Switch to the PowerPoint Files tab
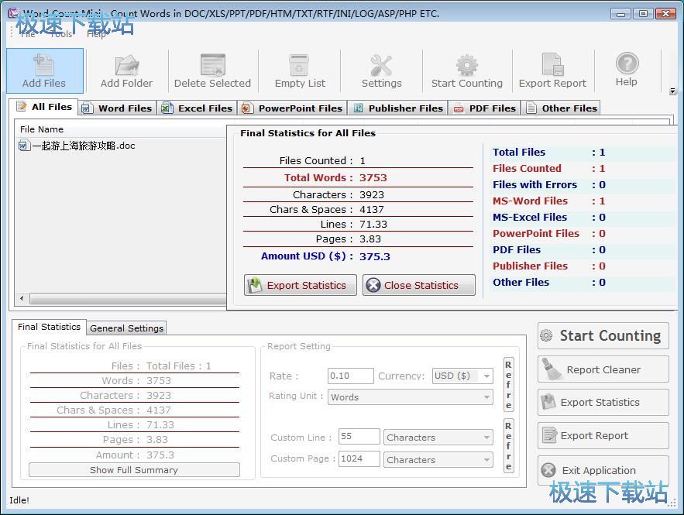Image resolution: width=684 pixels, height=515 pixels. point(292,108)
